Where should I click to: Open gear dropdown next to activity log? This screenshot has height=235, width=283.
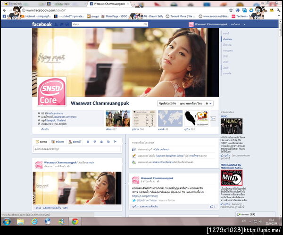[208, 104]
